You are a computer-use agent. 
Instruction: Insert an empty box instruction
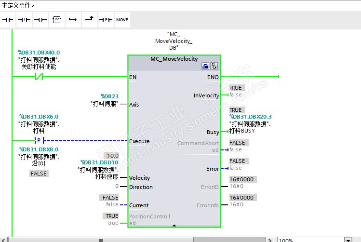coord(57,20)
